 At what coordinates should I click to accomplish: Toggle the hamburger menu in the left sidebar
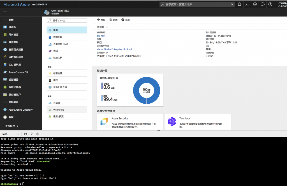5,12
